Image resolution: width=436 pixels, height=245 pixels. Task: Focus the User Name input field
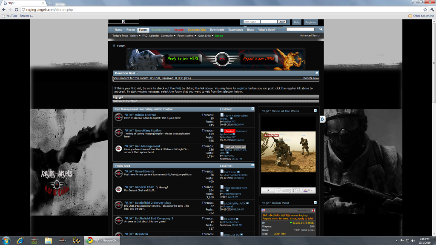(251, 22)
